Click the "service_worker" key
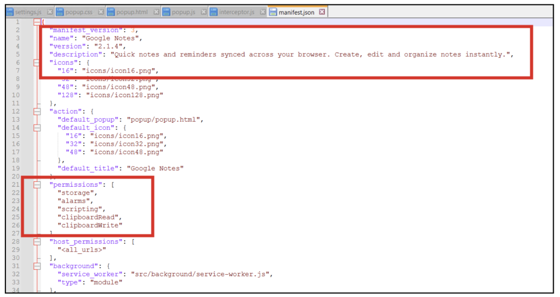This screenshot has height=297, width=560. pyautogui.click(x=90, y=274)
